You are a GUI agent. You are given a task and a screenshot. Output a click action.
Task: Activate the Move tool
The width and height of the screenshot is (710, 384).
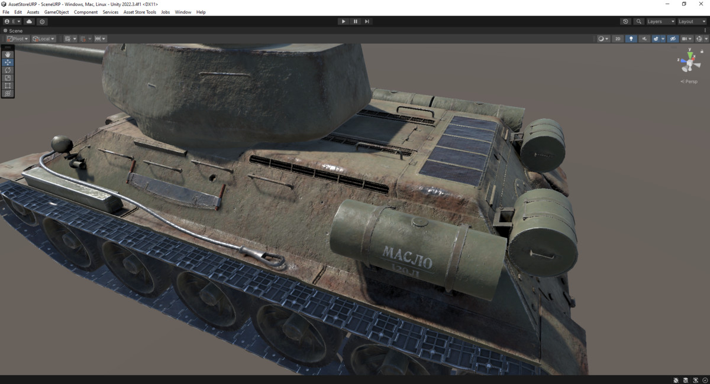coord(7,62)
